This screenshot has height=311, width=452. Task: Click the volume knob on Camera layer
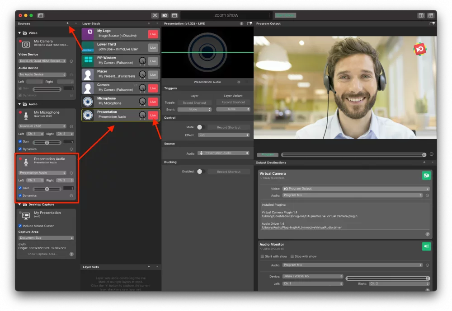coord(142,88)
